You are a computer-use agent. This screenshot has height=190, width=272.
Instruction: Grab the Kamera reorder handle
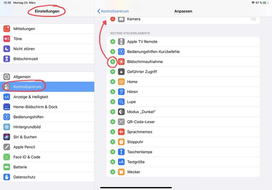pos(253,19)
